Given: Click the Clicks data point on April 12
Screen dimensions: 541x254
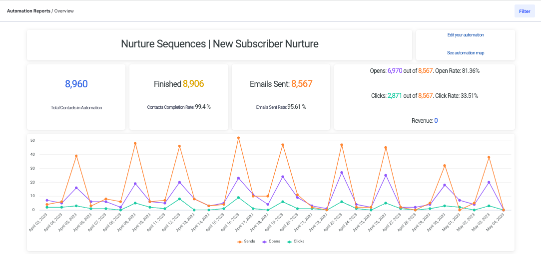Looking at the screenshot, I should click(x=179, y=199).
